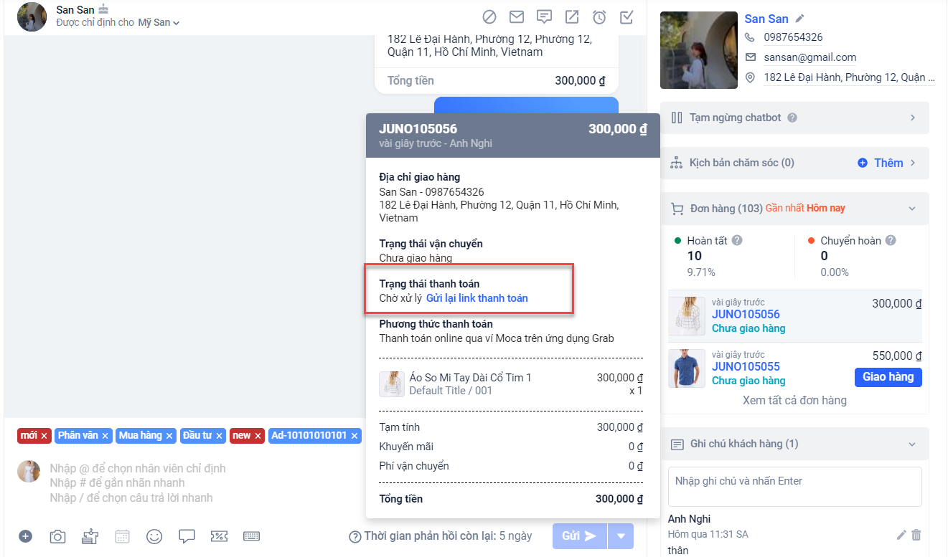Collapse the Đơn hàng (103) section
The height and width of the screenshot is (557, 948).
coord(912,209)
